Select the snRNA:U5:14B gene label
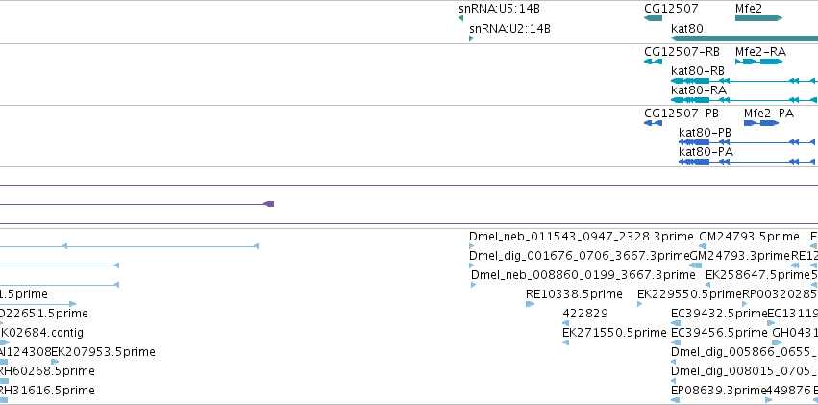 pyautogui.click(x=499, y=9)
